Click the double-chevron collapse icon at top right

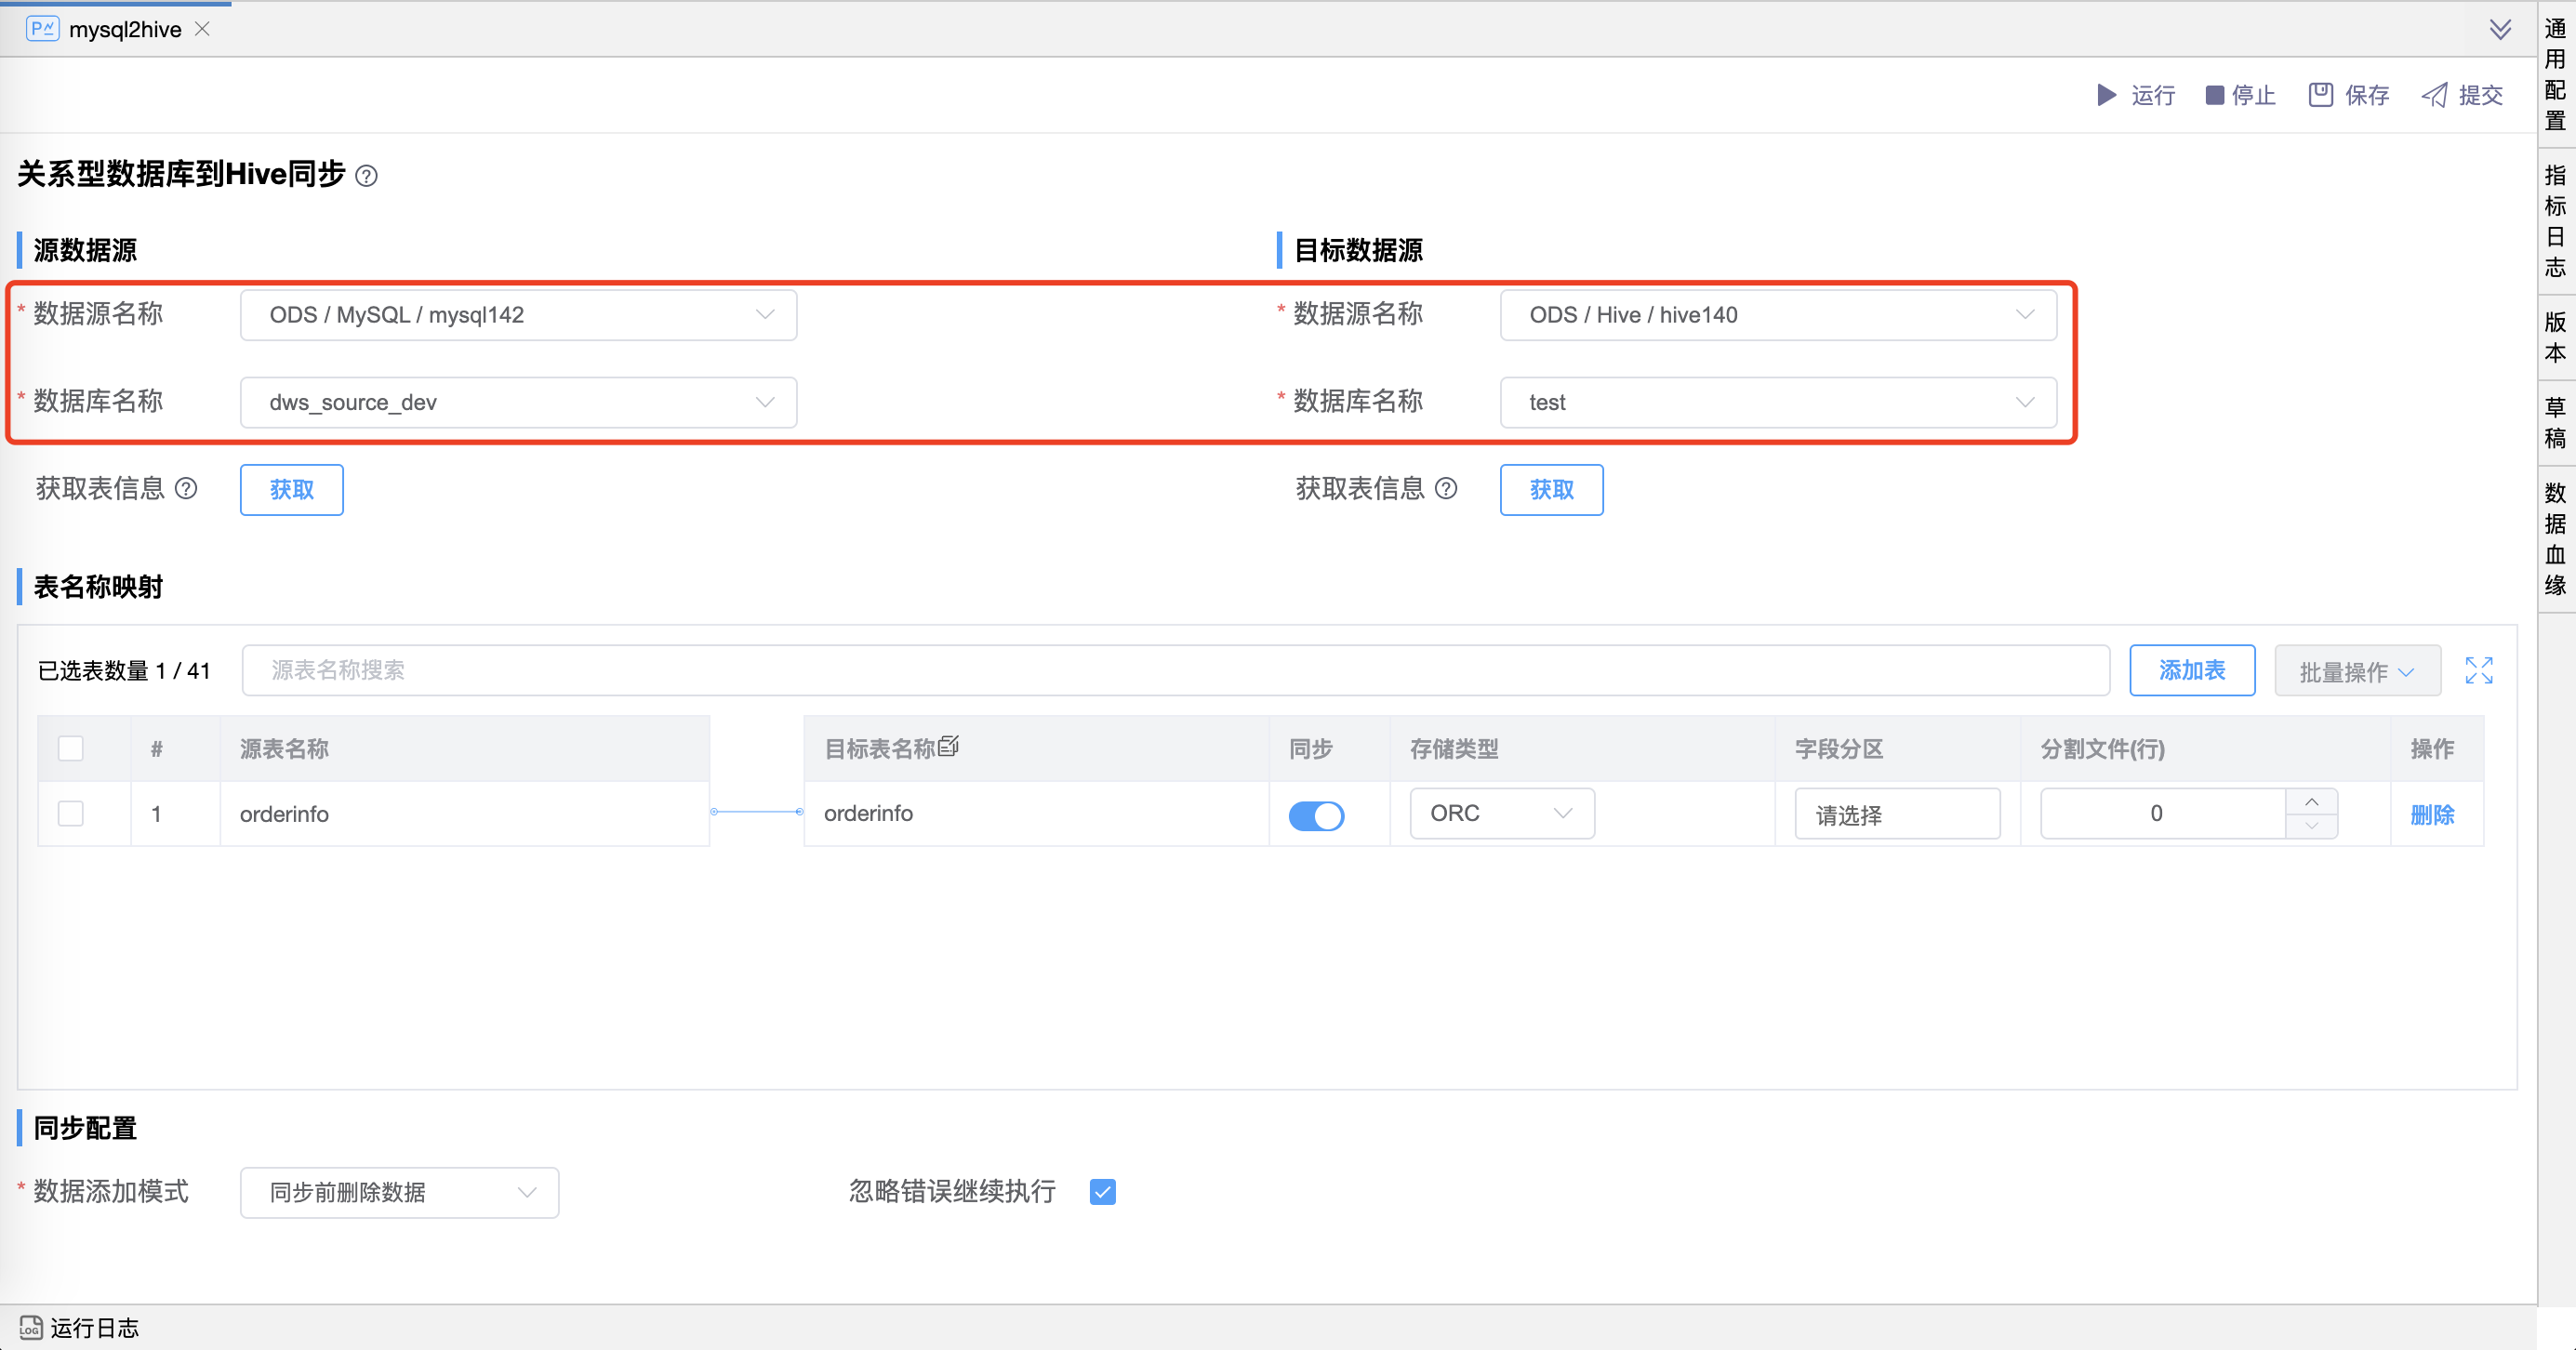(2500, 29)
